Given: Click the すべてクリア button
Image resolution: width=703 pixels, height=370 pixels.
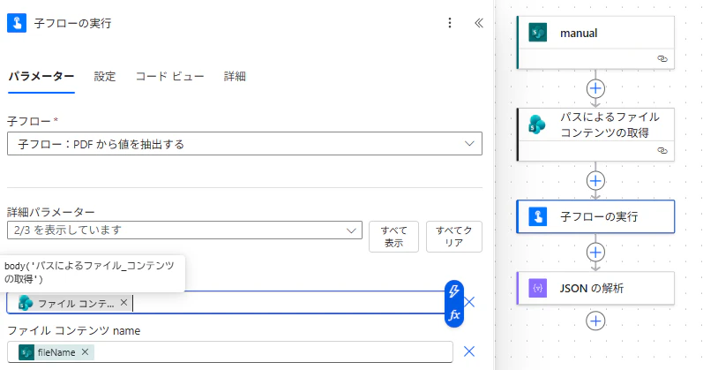Looking at the screenshot, I should (454, 236).
